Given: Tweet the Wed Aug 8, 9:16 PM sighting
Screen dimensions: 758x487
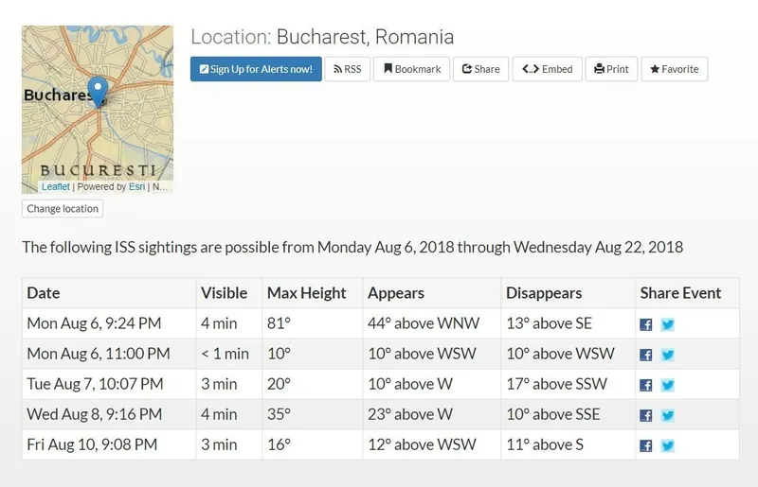Looking at the screenshot, I should (668, 415).
